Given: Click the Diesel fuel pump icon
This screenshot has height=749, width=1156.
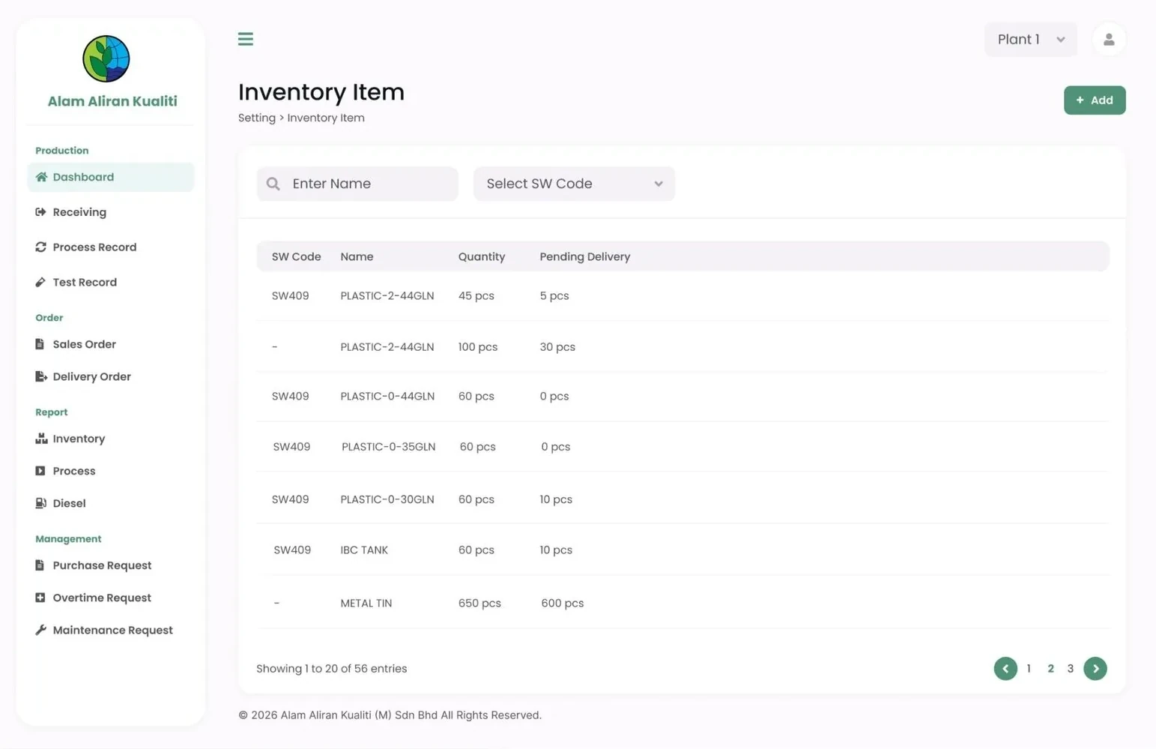Looking at the screenshot, I should point(40,503).
